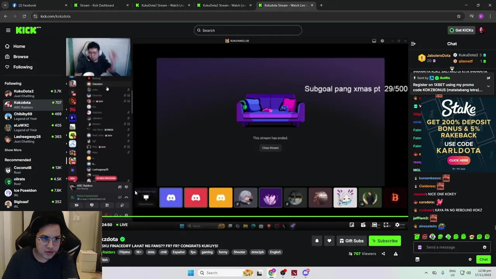The image size is (496, 279).
Task: Click the share stream icon
Action: (383, 254)
